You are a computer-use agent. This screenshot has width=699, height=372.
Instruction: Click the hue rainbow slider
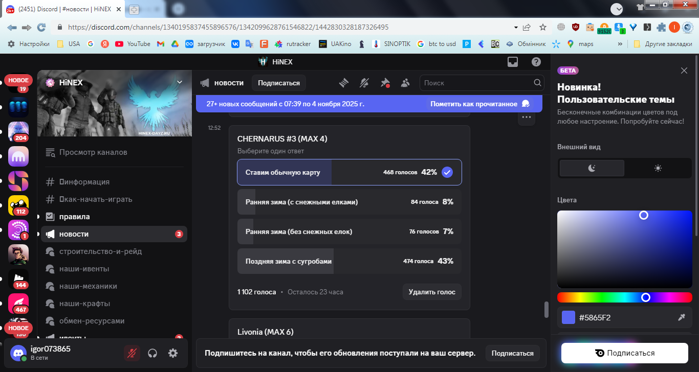pos(625,297)
